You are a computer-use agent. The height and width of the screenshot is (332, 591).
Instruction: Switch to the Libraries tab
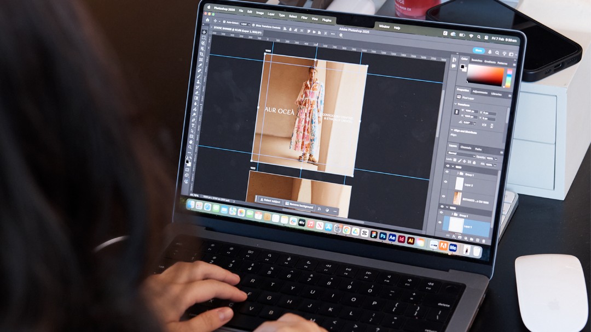pos(496,94)
